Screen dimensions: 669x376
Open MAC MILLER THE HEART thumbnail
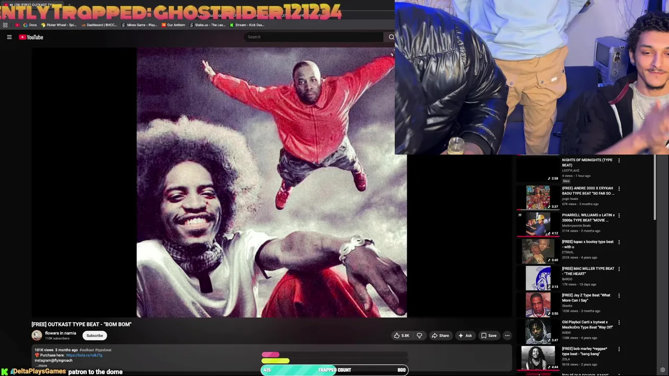click(538, 277)
